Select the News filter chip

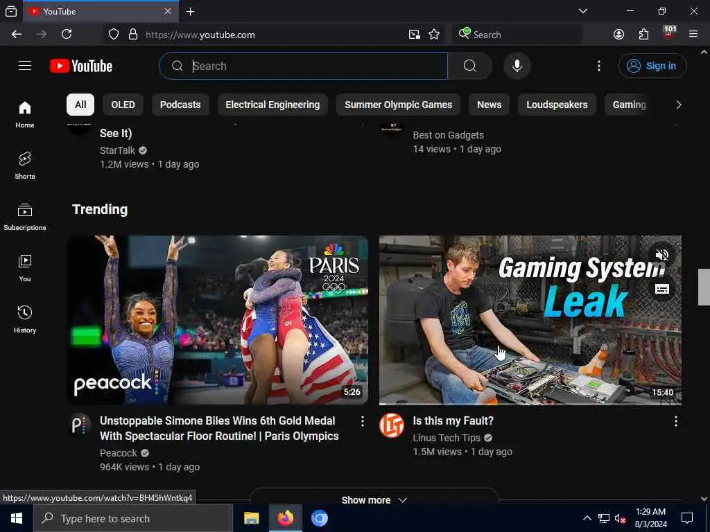tap(489, 105)
